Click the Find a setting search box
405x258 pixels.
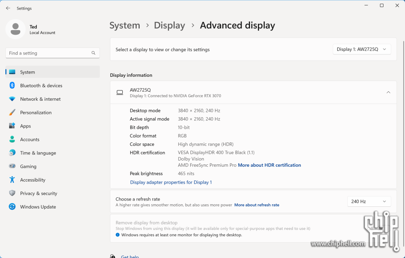[53, 53]
